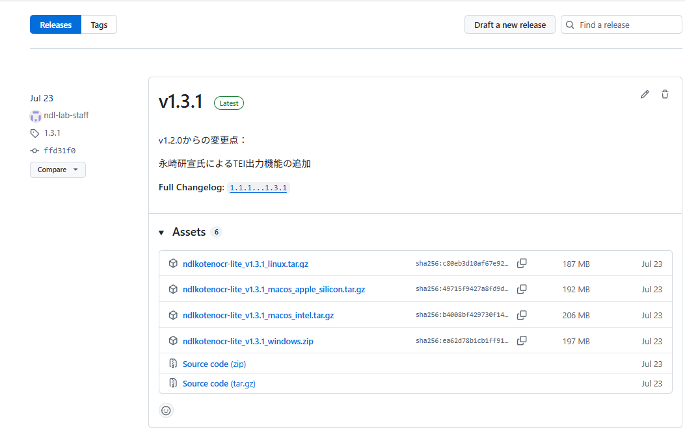Open the v1.3.1 release title

pos(181,102)
